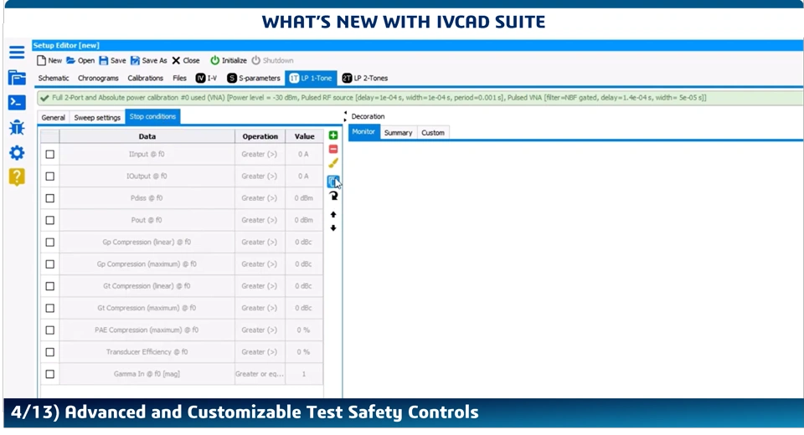Check PAE Compression (maximum) @ f0 row
Screen dimensions: 804x435
[49, 330]
